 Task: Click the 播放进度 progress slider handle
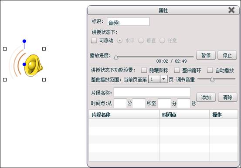pos(116,57)
